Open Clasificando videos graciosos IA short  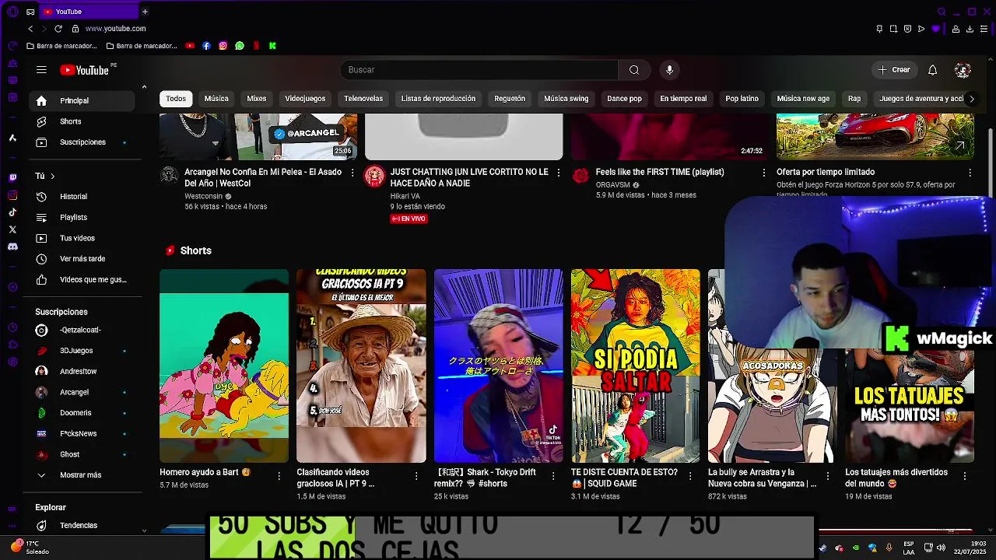click(361, 366)
